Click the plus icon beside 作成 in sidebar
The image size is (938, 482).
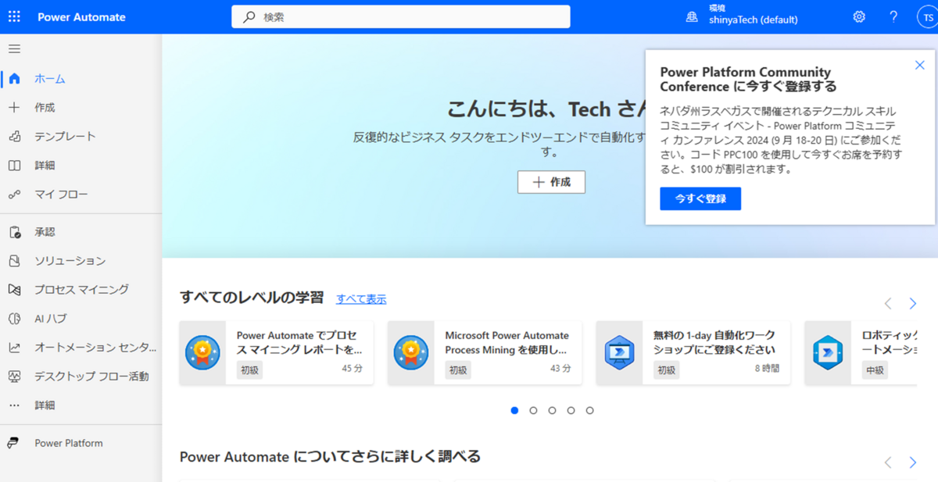[x=14, y=107]
